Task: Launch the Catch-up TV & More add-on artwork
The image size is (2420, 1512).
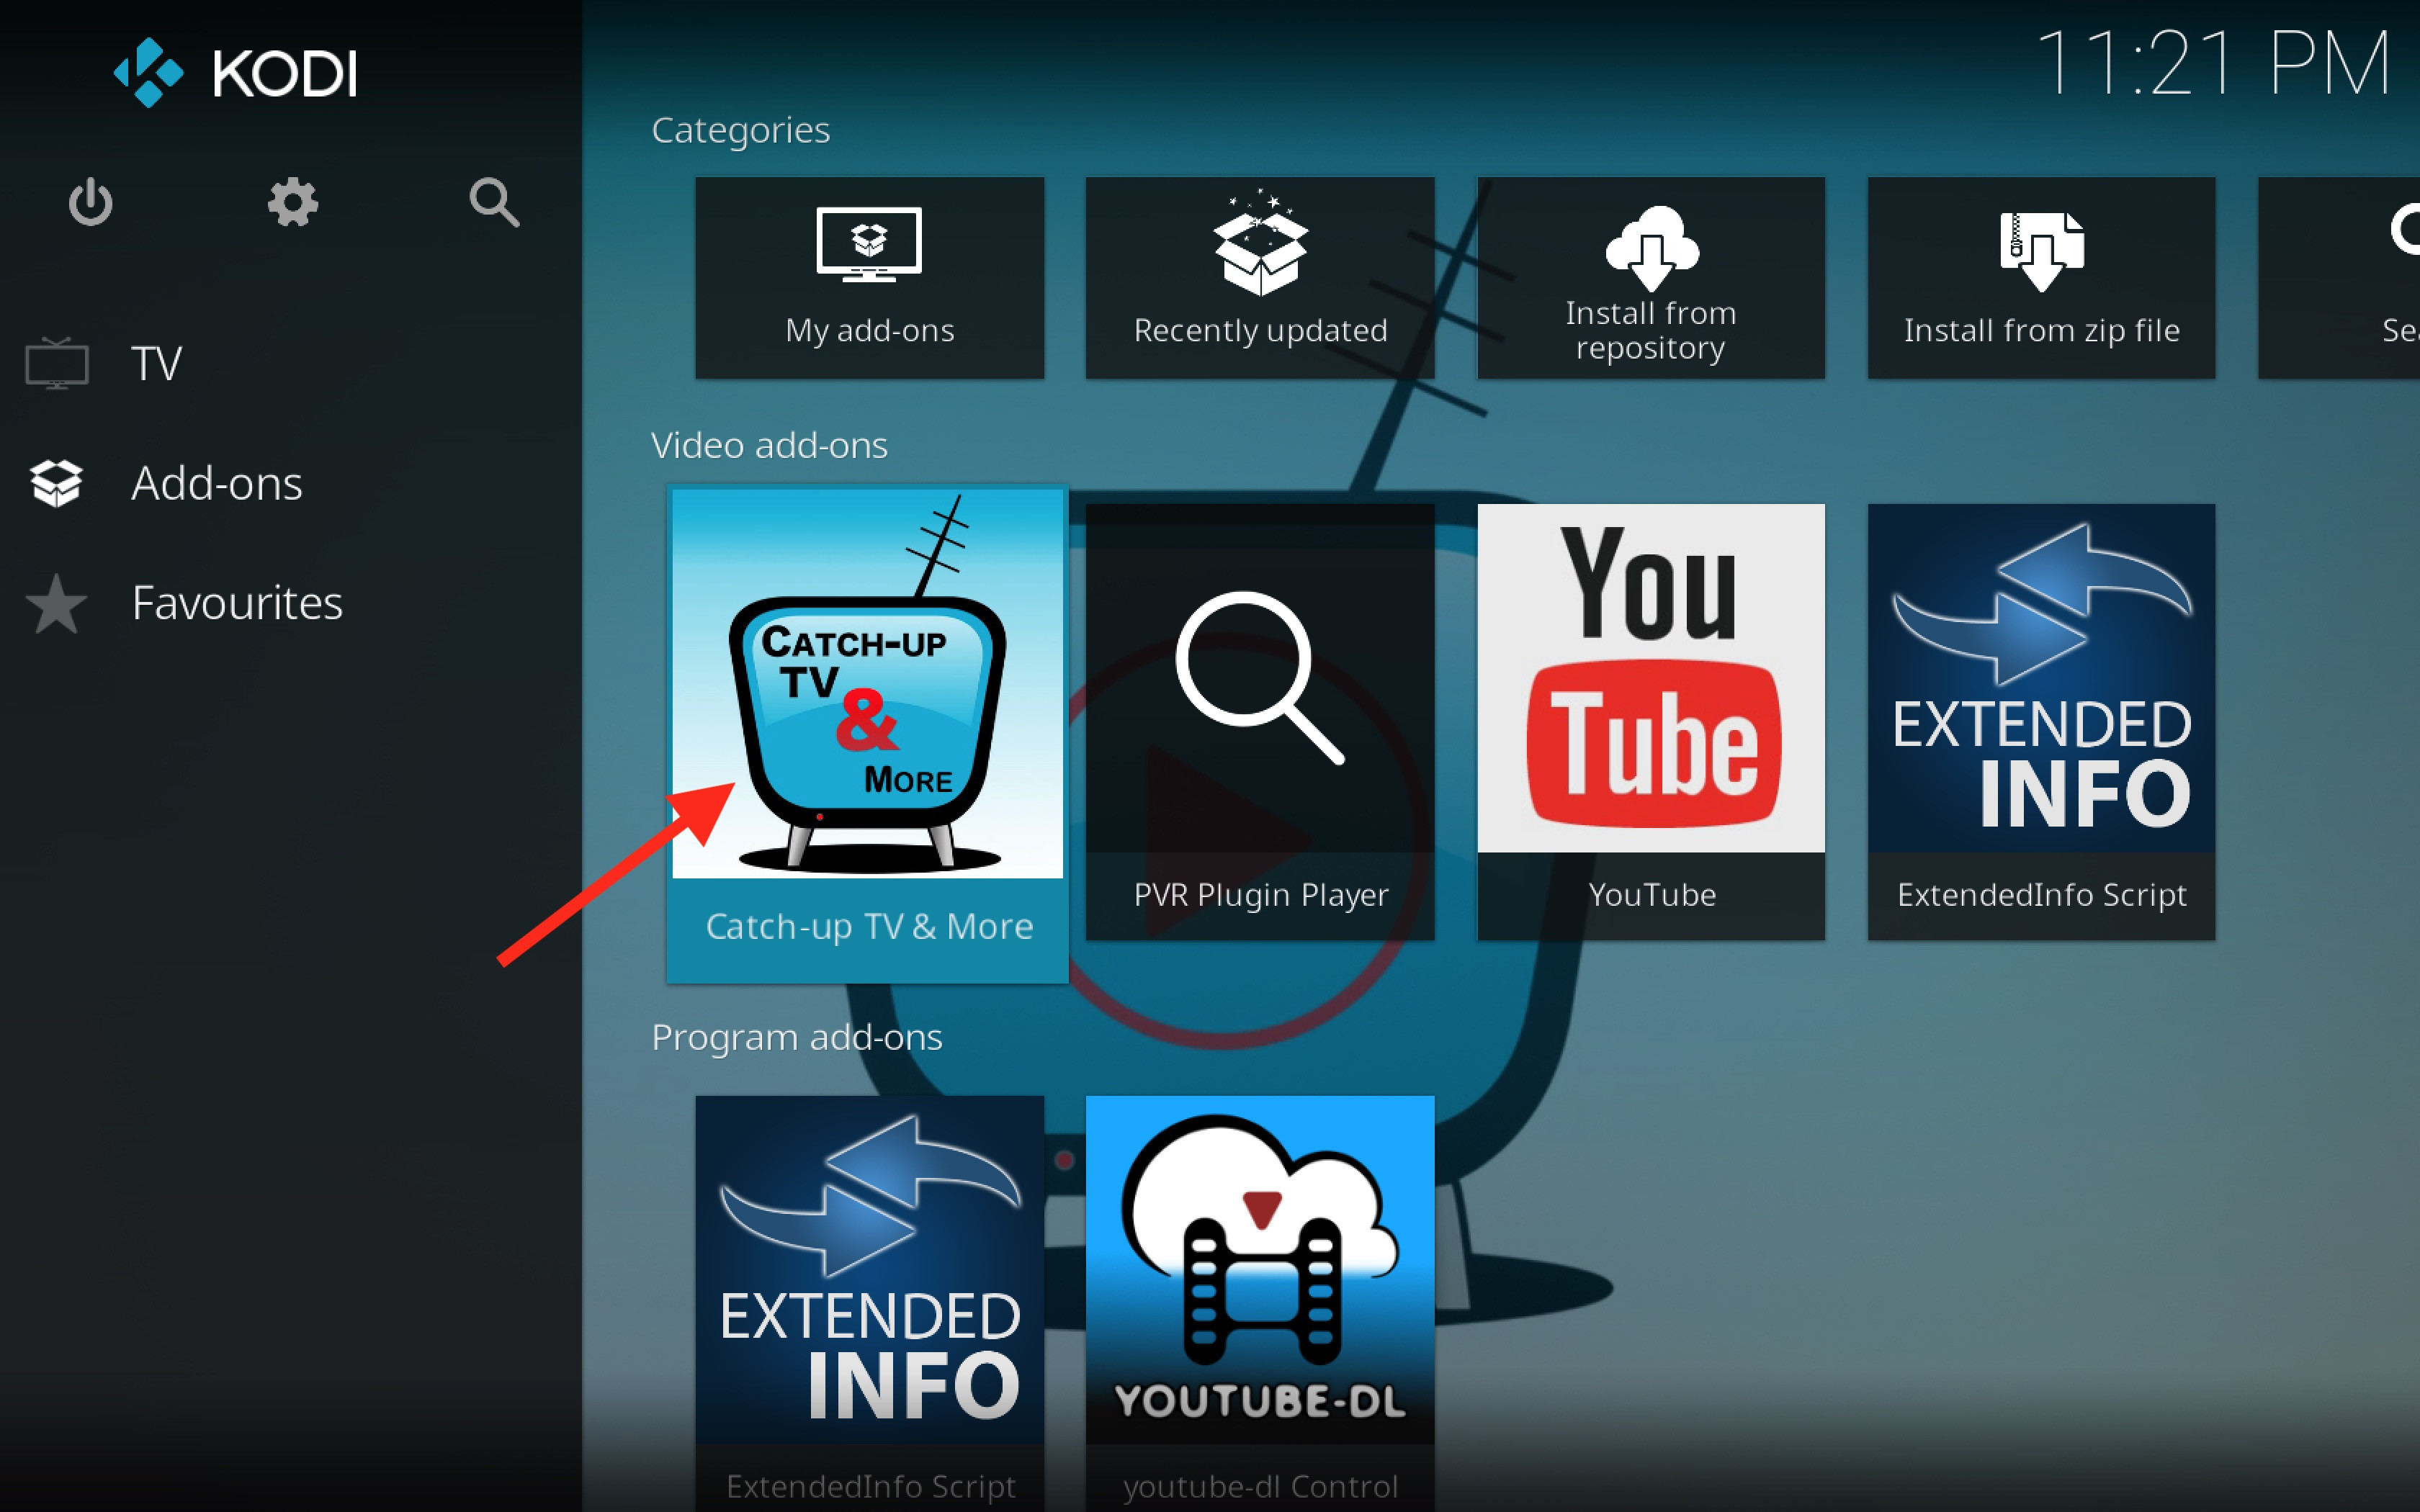Action: 868,683
